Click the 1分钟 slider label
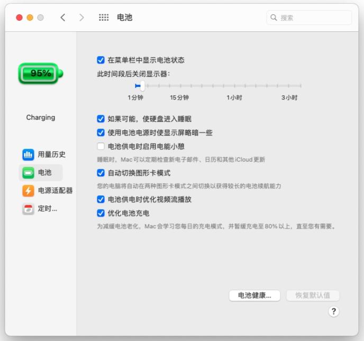The height and width of the screenshot is (341, 364). point(135,97)
